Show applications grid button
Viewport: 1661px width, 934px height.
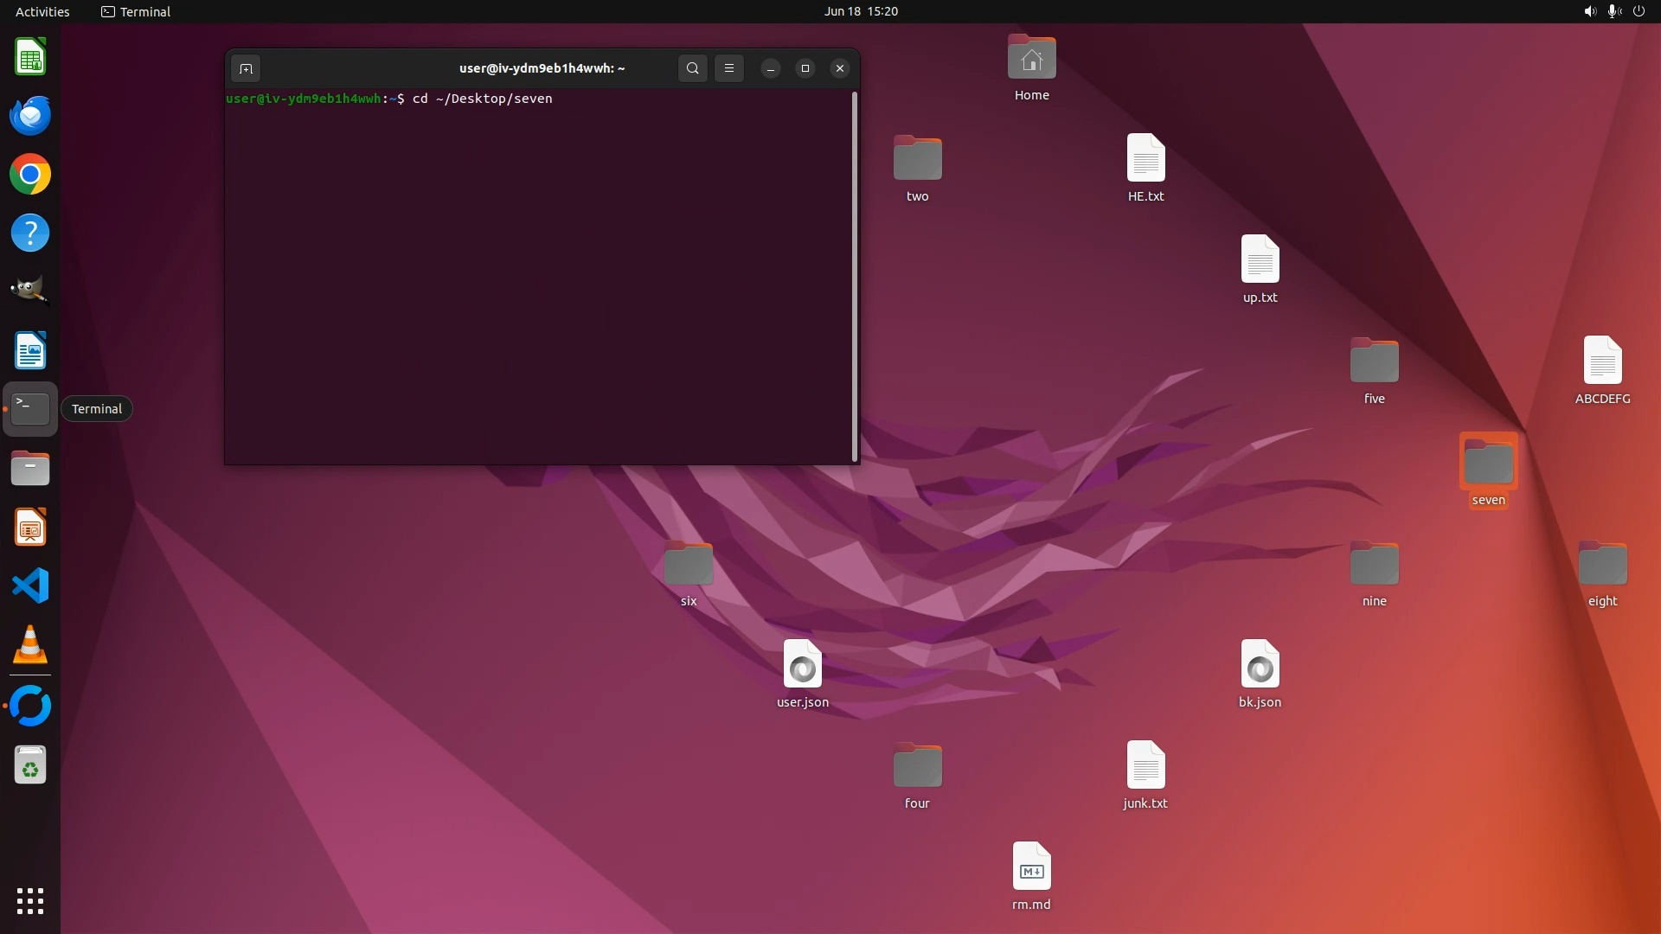30,901
